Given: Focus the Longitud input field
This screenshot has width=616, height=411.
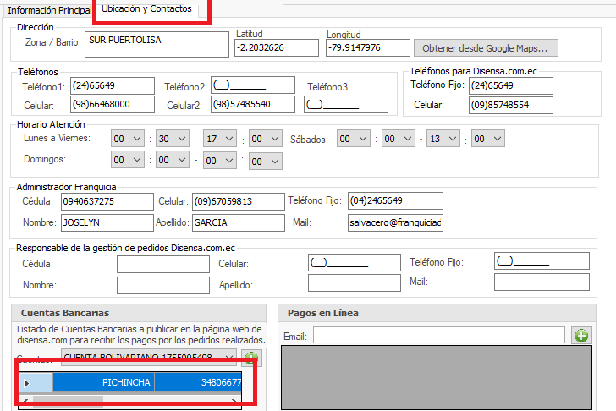Looking at the screenshot, I should click(x=366, y=47).
